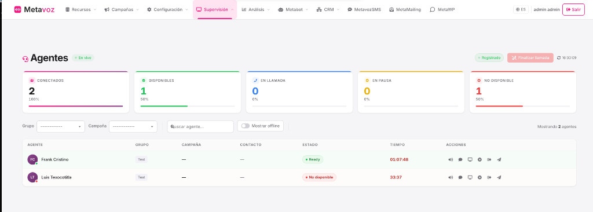Click the 33:37 time value
Image resolution: width=593 pixels, height=212 pixels.
tap(396, 177)
